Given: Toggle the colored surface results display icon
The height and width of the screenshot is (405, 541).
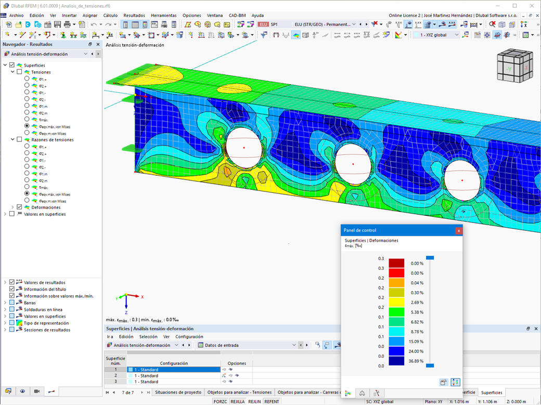Looking at the screenshot, I should click(x=295, y=35).
